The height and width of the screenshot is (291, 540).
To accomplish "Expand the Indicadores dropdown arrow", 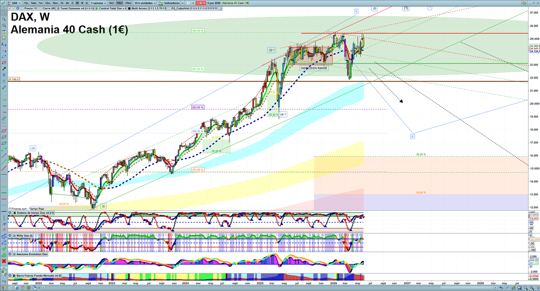I will pyautogui.click(x=183, y=3).
